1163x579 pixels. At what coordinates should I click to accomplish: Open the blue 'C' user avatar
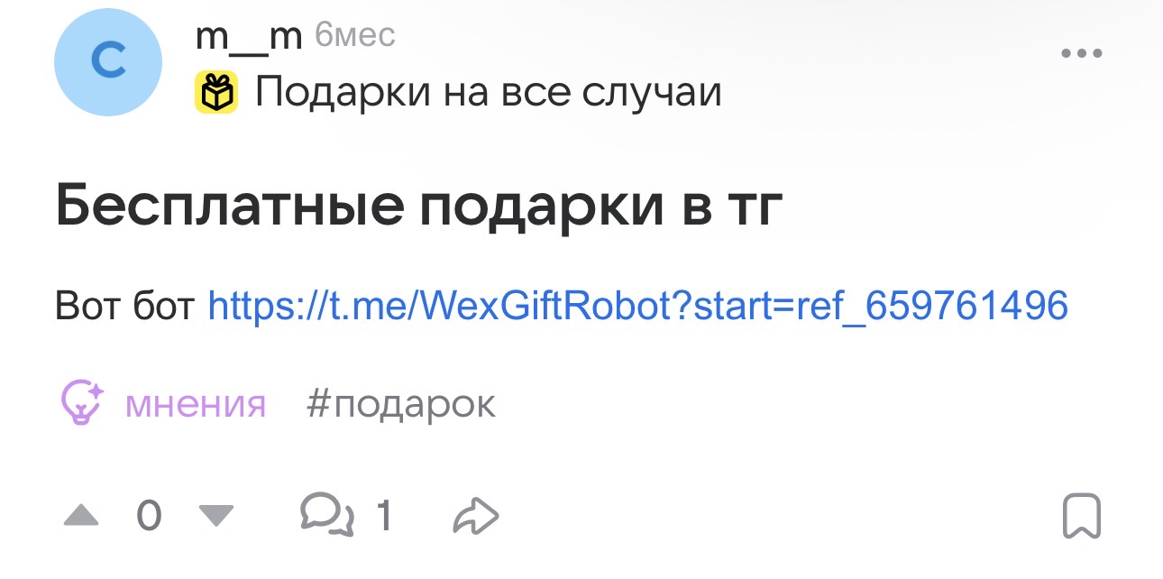(108, 62)
